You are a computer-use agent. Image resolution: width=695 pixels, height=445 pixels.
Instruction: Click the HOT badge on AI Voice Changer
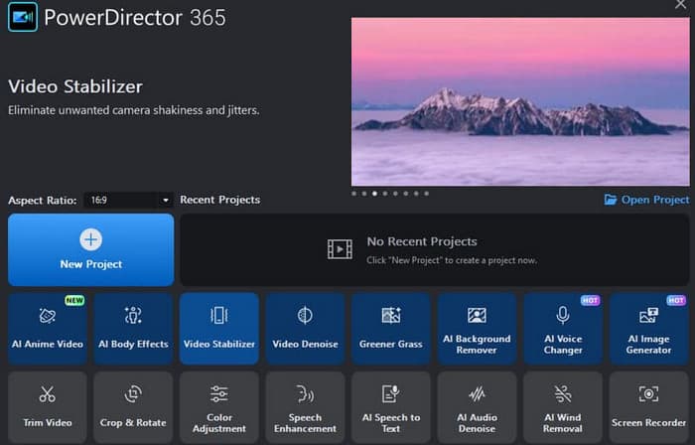[590, 301]
